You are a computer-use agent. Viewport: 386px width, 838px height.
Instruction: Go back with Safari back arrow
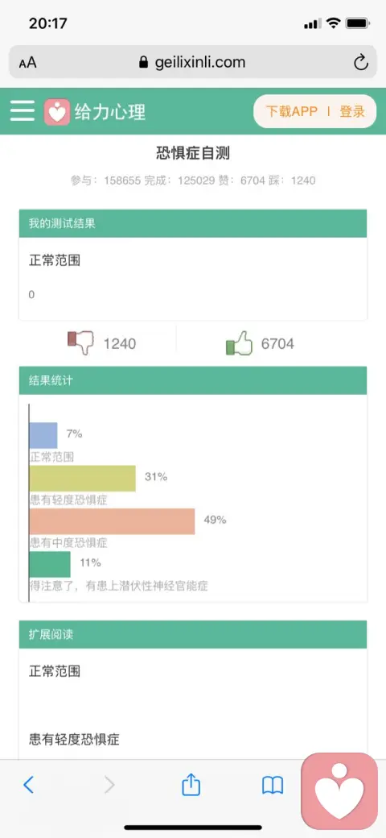(29, 785)
